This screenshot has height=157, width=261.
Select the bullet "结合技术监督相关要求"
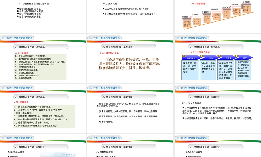coord(31,14)
